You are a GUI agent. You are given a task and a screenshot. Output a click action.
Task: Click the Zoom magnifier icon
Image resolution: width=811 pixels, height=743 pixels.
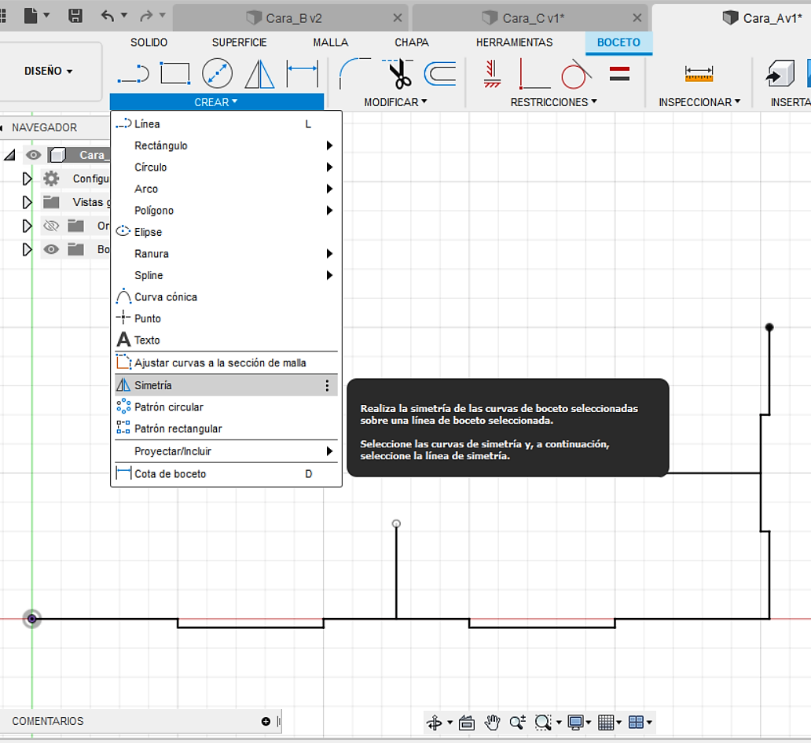(518, 723)
